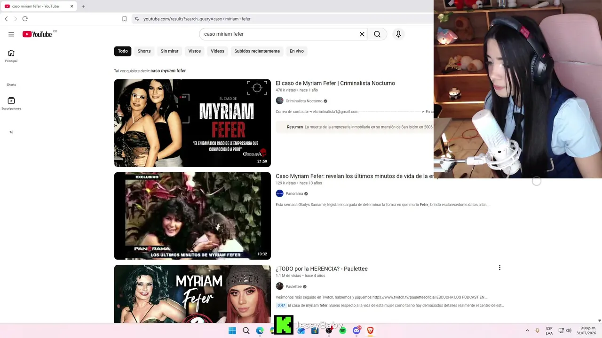Viewport: 602px width, 338px height.
Task: Open the volume speaker tray icon
Action: click(x=569, y=330)
